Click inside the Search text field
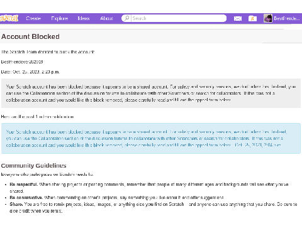 (178, 18)
